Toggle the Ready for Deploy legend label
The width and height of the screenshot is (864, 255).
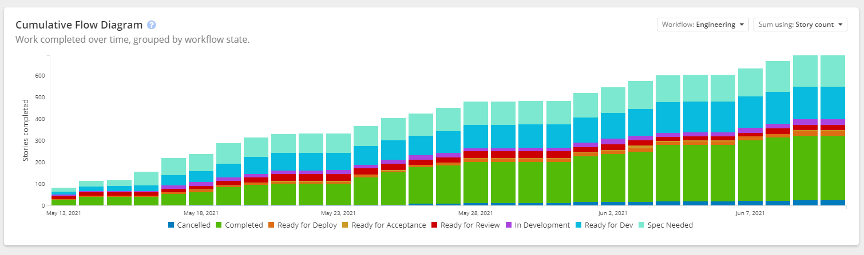(307, 225)
